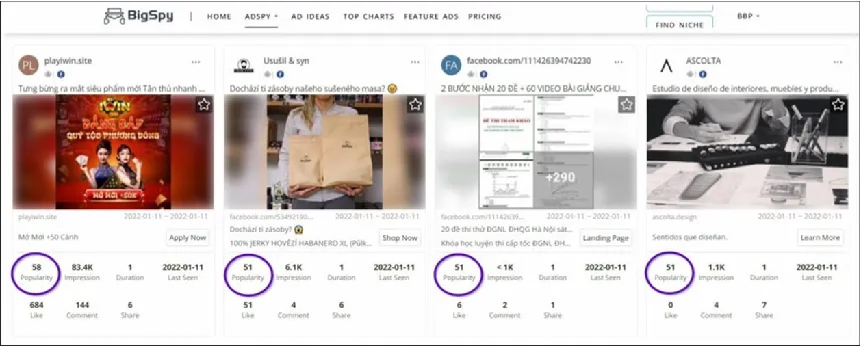Click the ASCOLTA logo avatar

point(666,66)
